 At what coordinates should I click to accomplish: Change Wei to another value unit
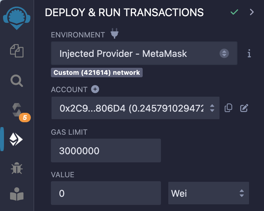coord(209,193)
